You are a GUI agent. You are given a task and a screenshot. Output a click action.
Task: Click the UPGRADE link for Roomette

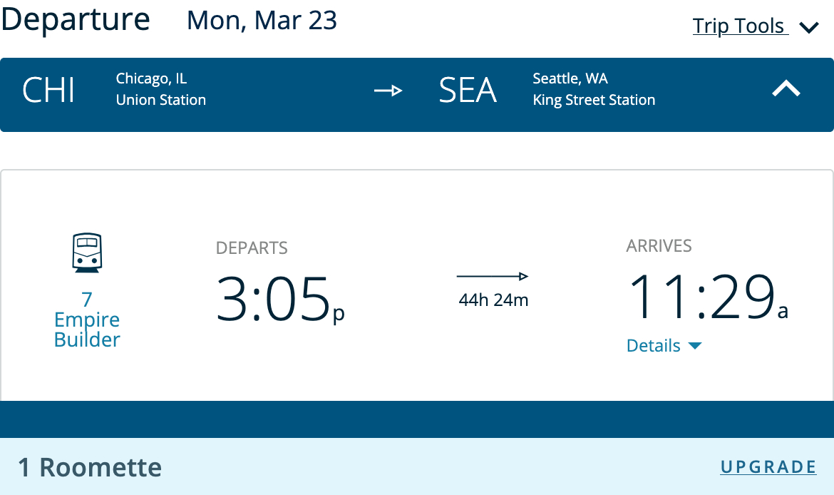(768, 467)
